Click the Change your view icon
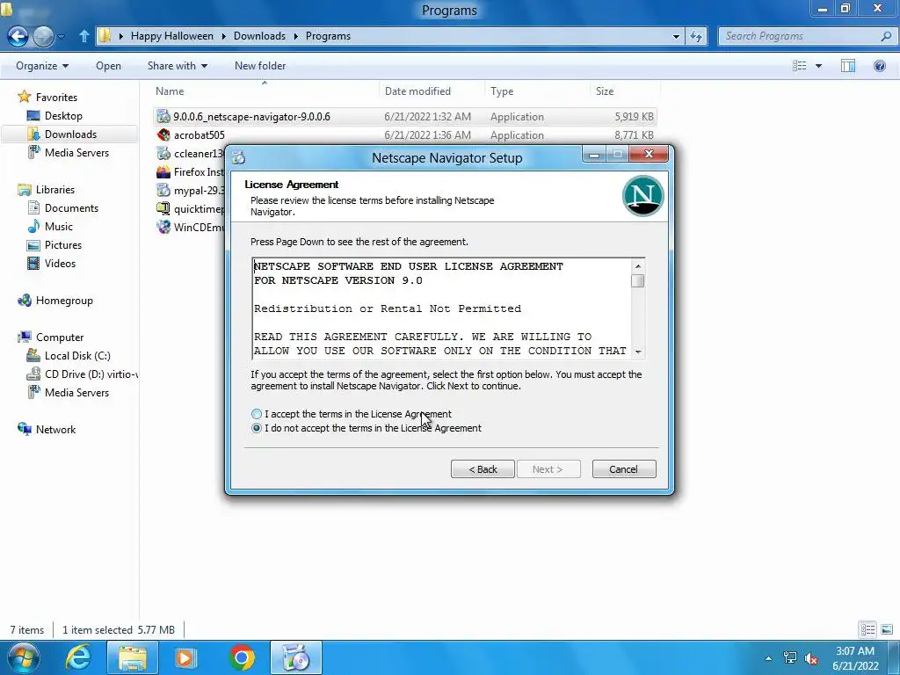Image resolution: width=900 pixels, height=675 pixels. 800,66
